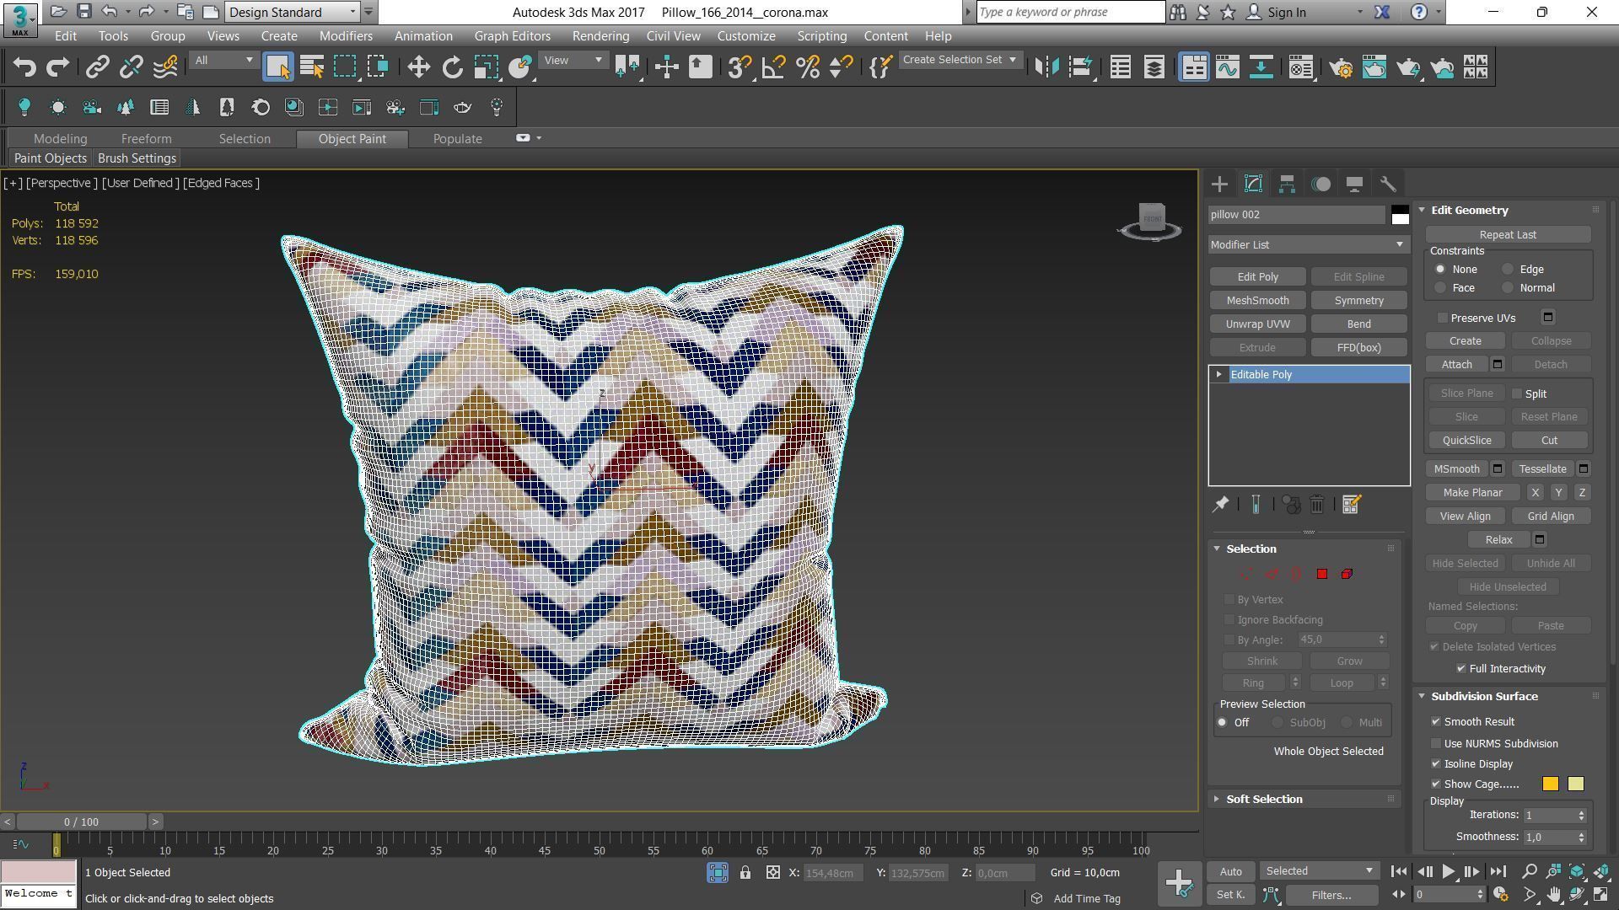This screenshot has width=1619, height=910.
Task: Click the Relax button
Action: (x=1498, y=540)
